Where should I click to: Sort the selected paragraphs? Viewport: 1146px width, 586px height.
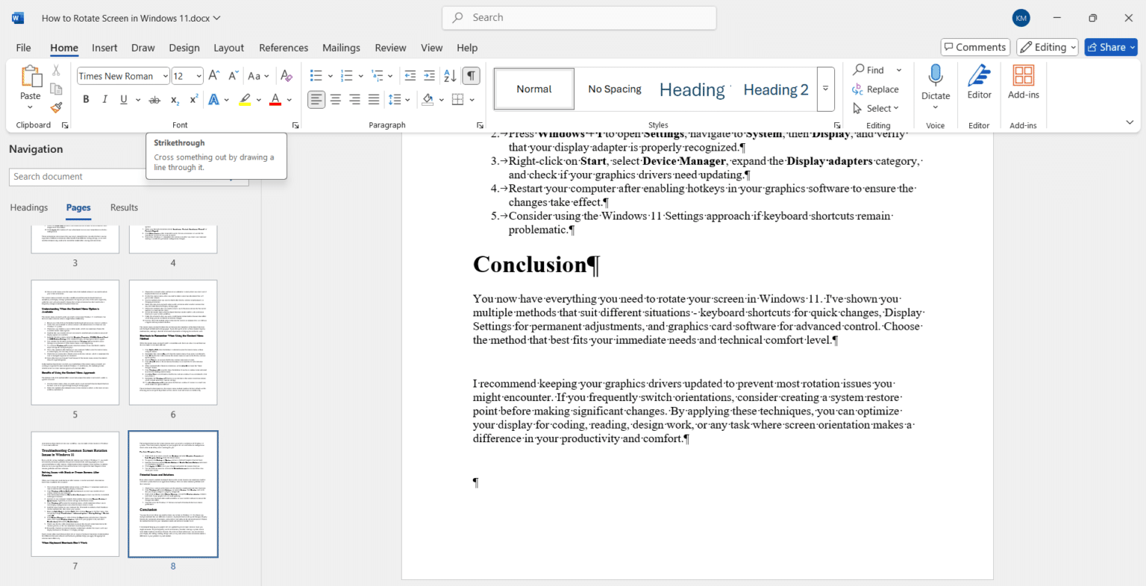coord(449,75)
